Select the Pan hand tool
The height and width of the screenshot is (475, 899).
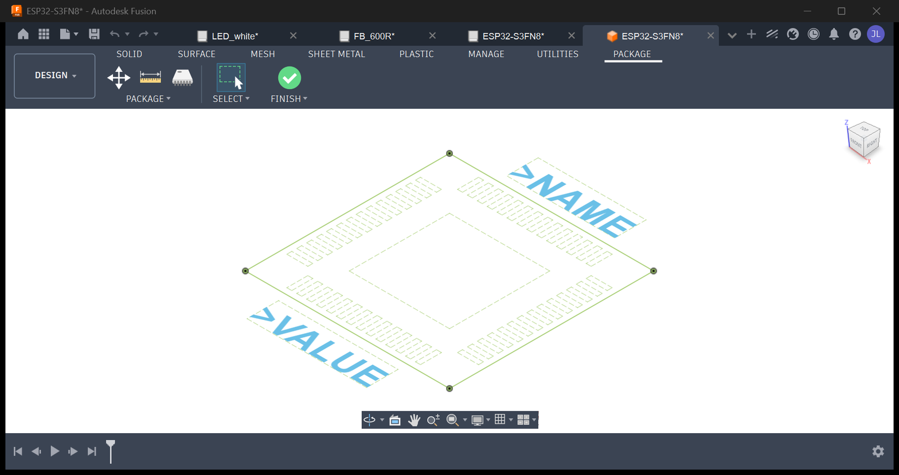pyautogui.click(x=414, y=420)
